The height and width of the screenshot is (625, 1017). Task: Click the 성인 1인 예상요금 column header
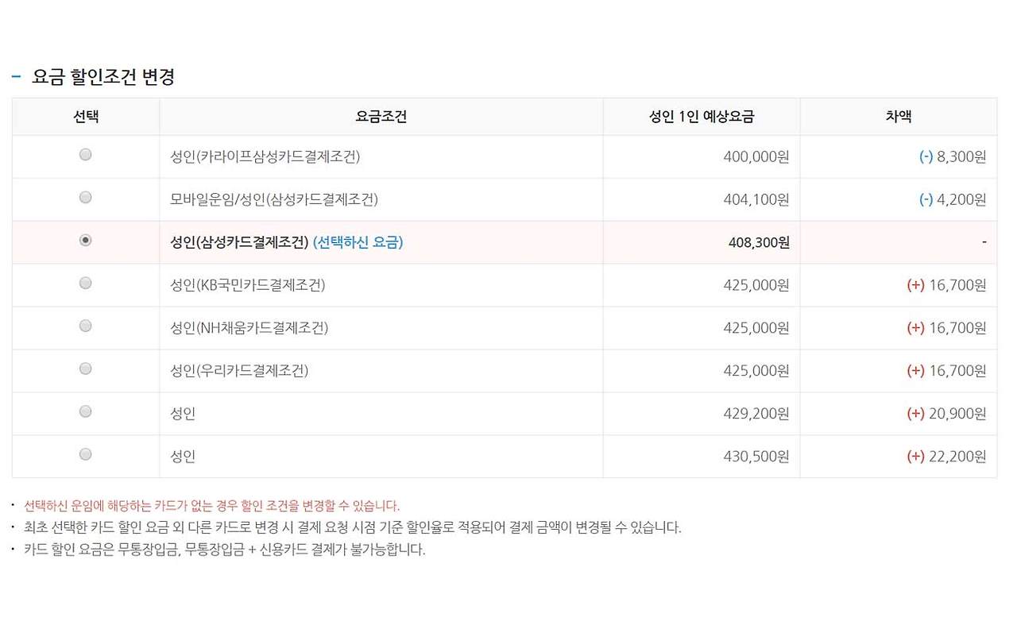pos(702,117)
